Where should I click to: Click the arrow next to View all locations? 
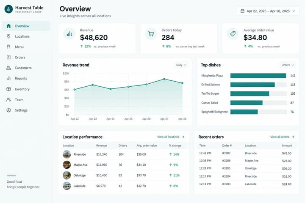tap(183, 137)
